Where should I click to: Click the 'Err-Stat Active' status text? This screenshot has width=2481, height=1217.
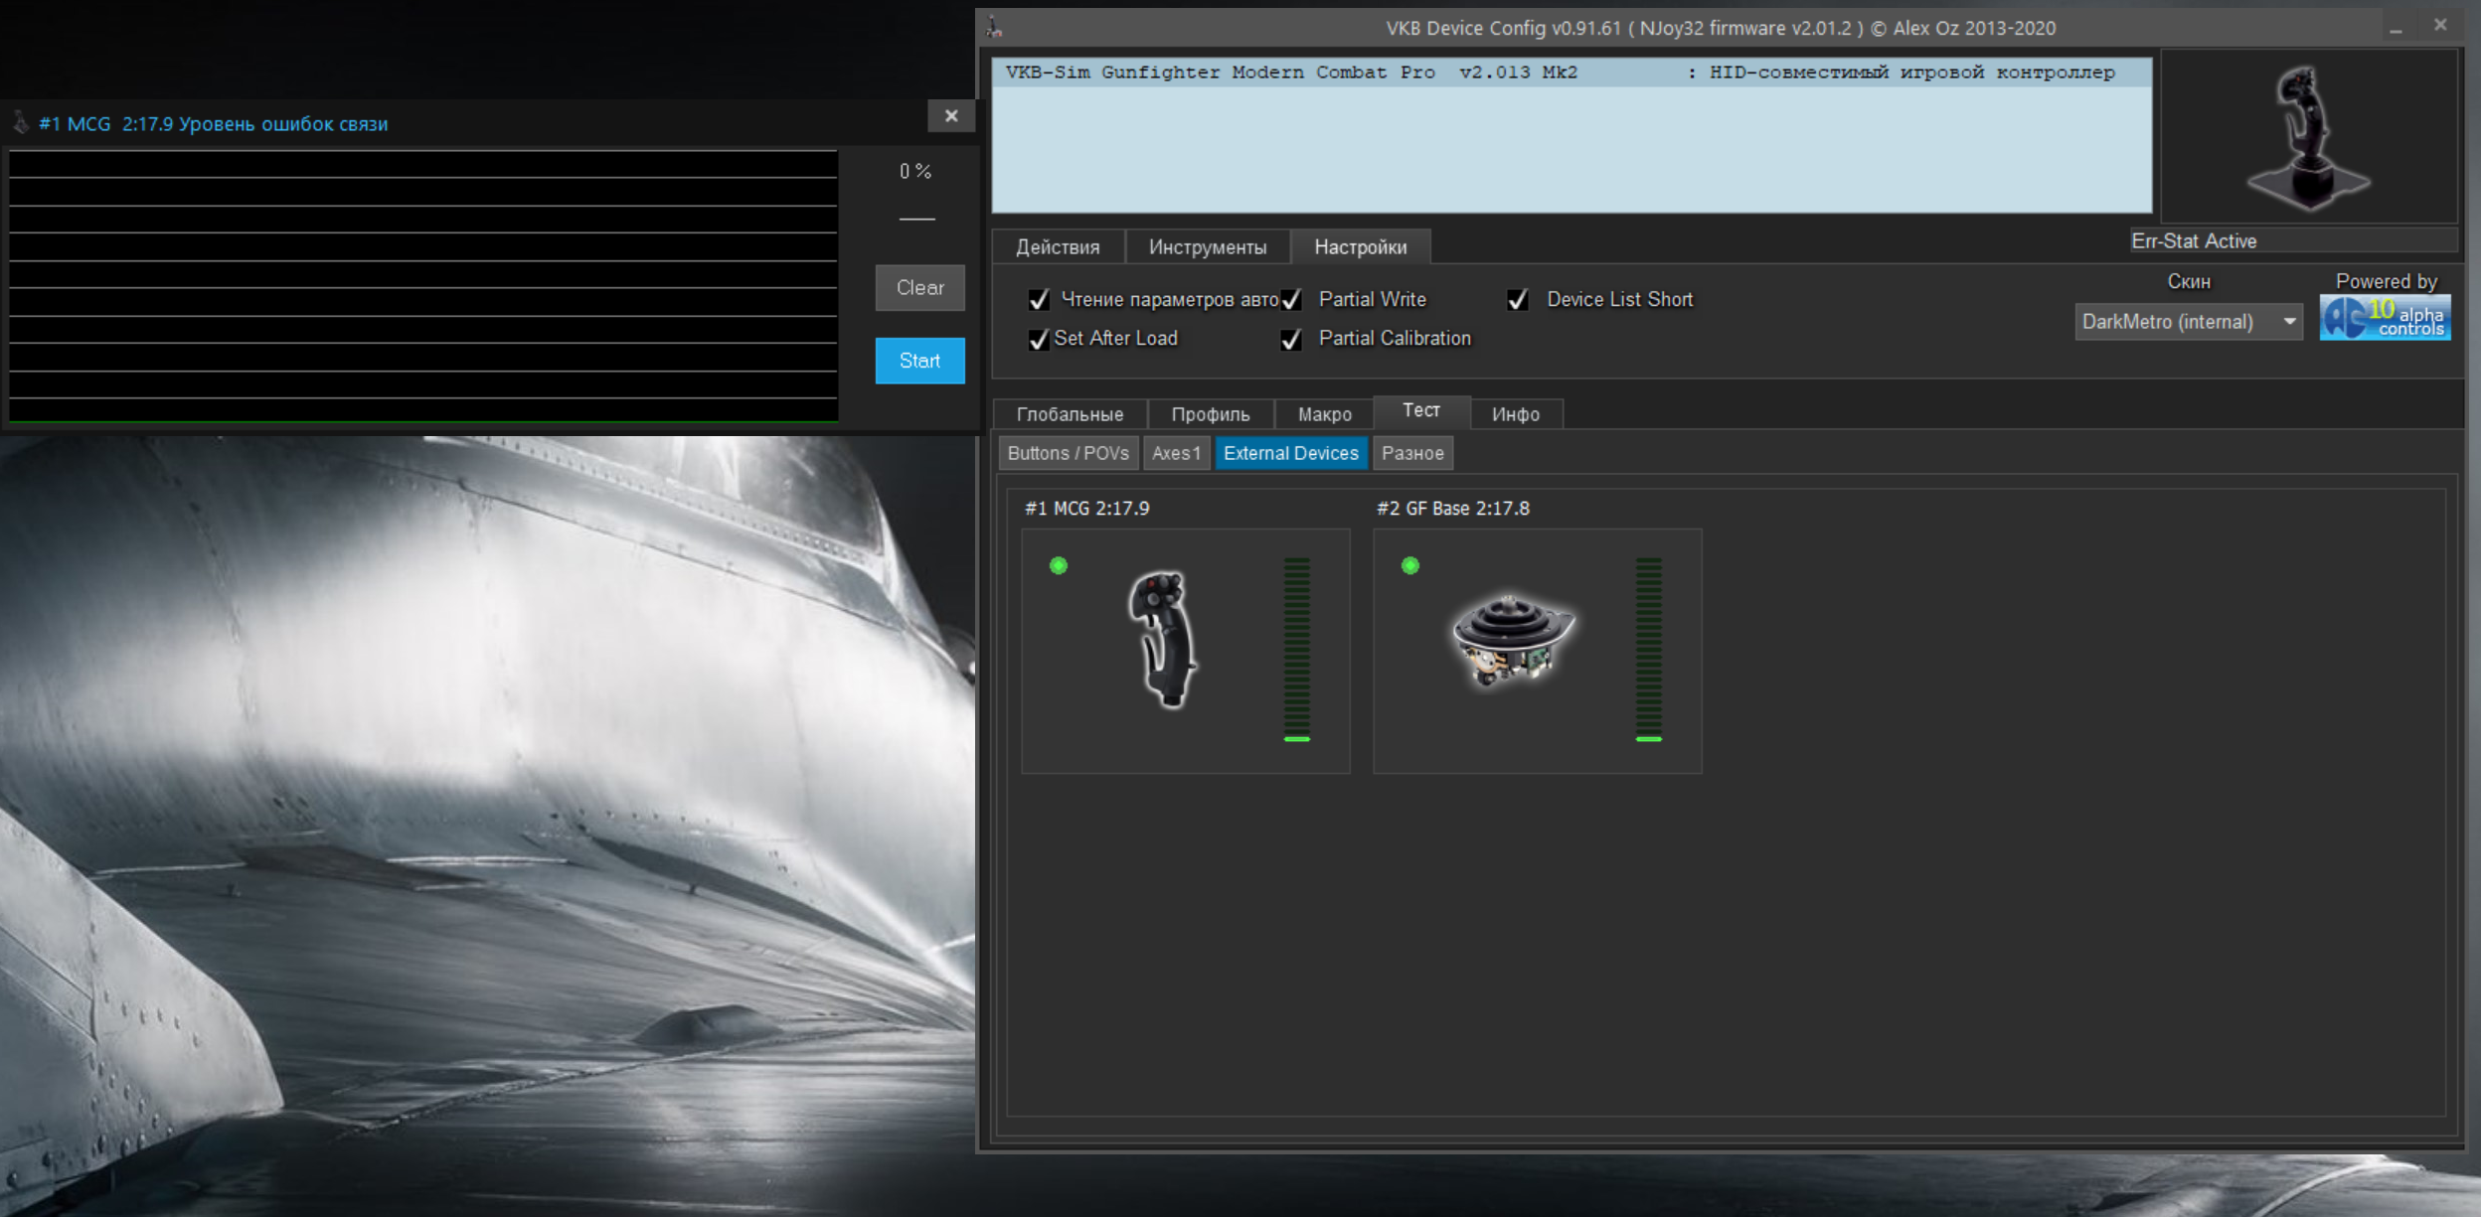pos(2194,241)
